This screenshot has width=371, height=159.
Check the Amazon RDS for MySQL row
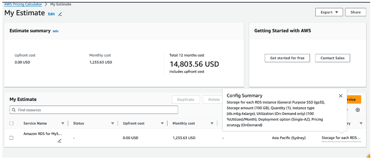point(11,138)
